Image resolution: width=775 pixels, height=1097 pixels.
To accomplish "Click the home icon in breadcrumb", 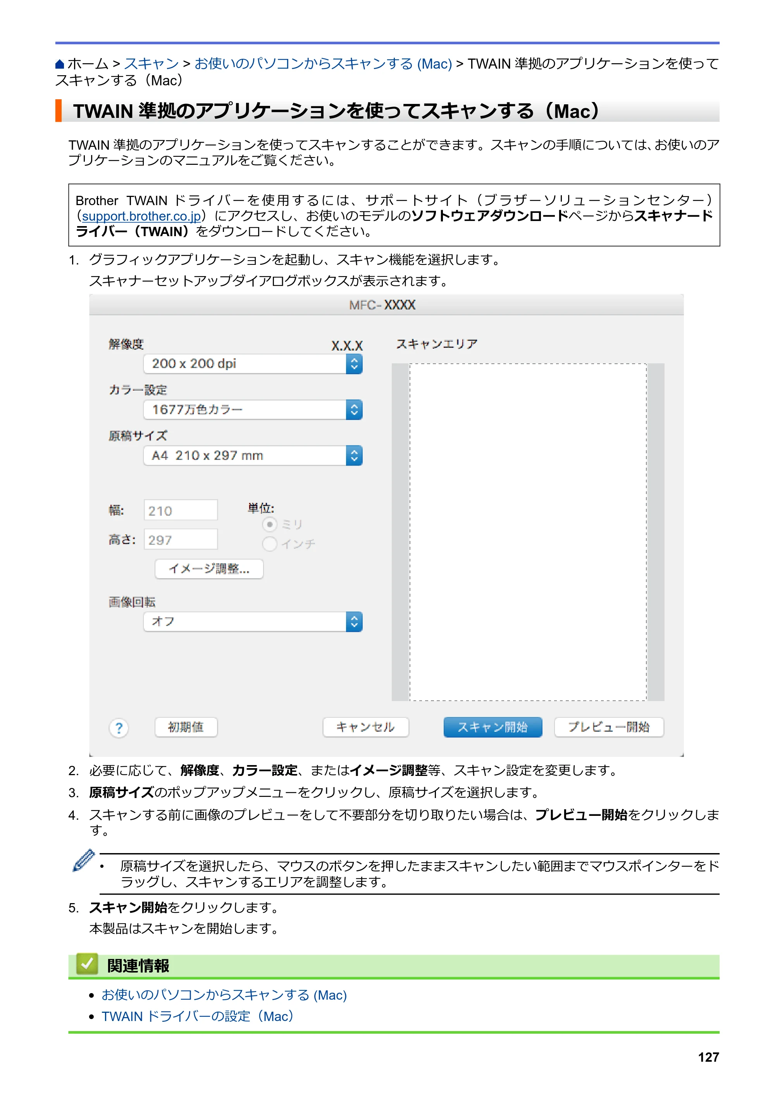I will point(60,64).
